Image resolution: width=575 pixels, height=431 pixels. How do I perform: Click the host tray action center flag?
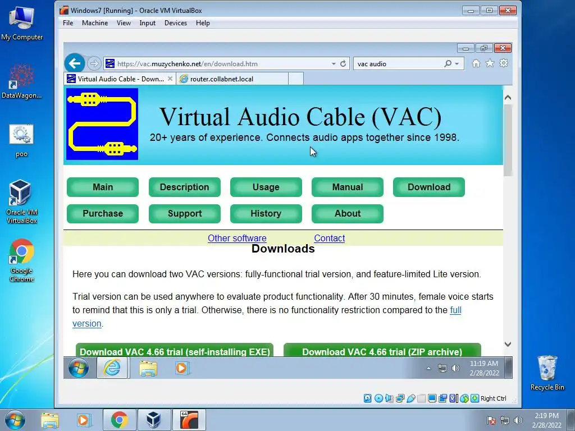(x=491, y=420)
